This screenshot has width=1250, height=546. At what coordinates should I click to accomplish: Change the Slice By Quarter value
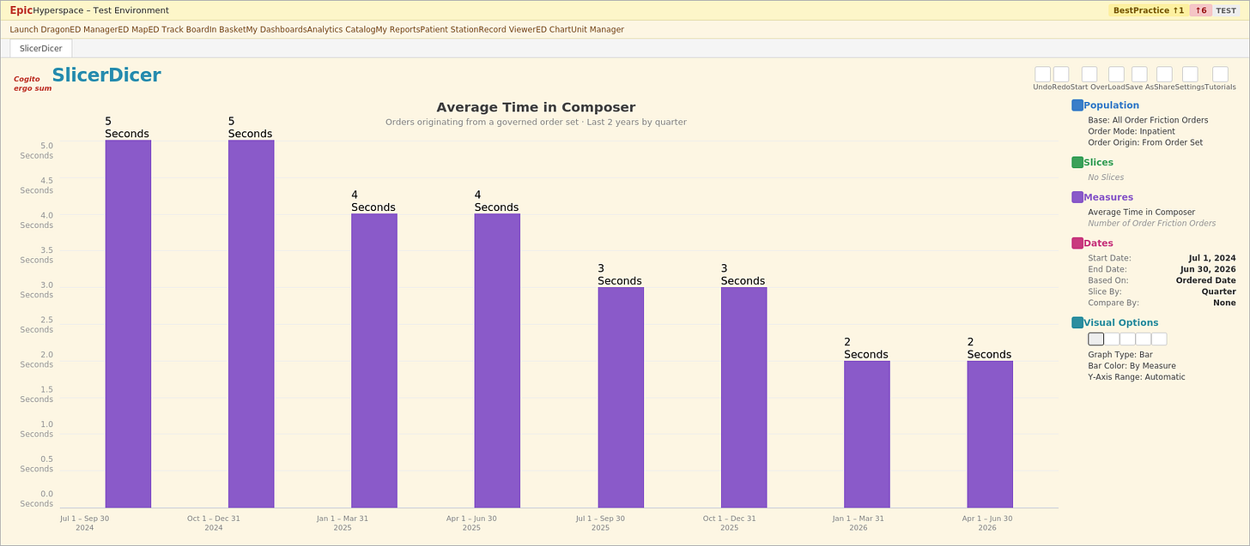tap(1219, 291)
